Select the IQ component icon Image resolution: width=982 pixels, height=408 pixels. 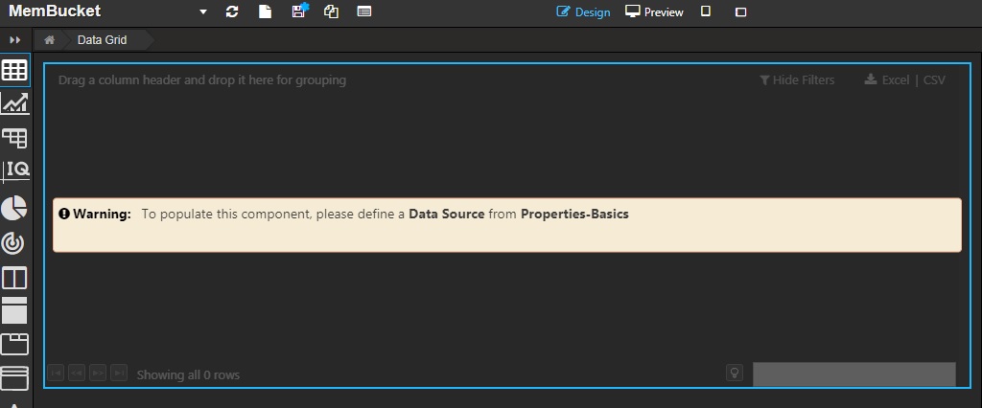pyautogui.click(x=15, y=170)
